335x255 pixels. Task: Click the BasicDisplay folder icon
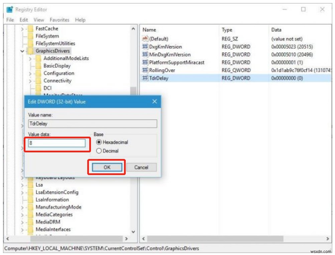tap(39, 66)
